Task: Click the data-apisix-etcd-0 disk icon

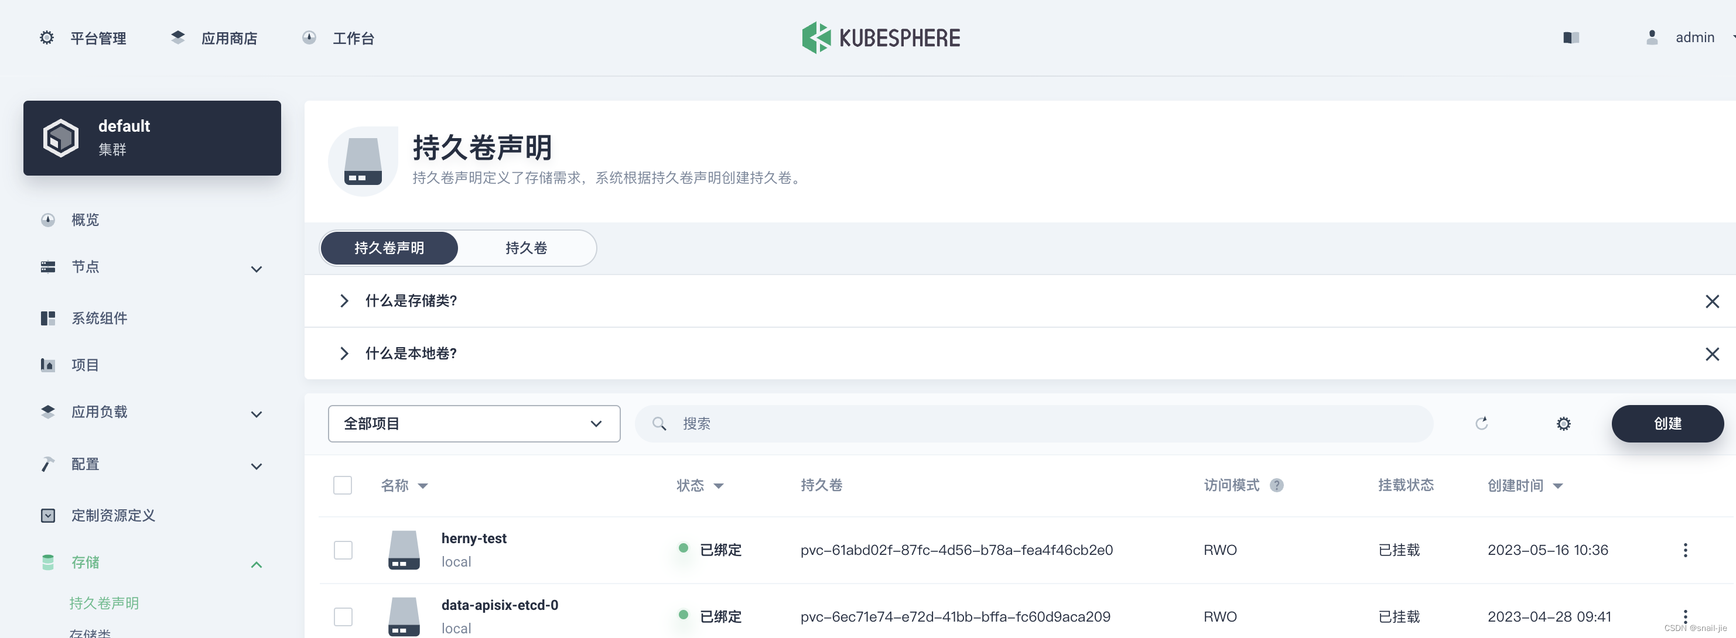Action: click(x=404, y=616)
